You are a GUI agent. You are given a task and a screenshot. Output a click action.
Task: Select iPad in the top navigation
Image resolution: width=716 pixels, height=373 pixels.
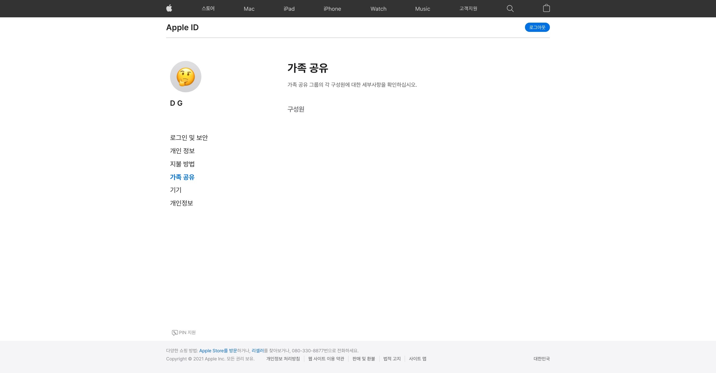tap(289, 9)
